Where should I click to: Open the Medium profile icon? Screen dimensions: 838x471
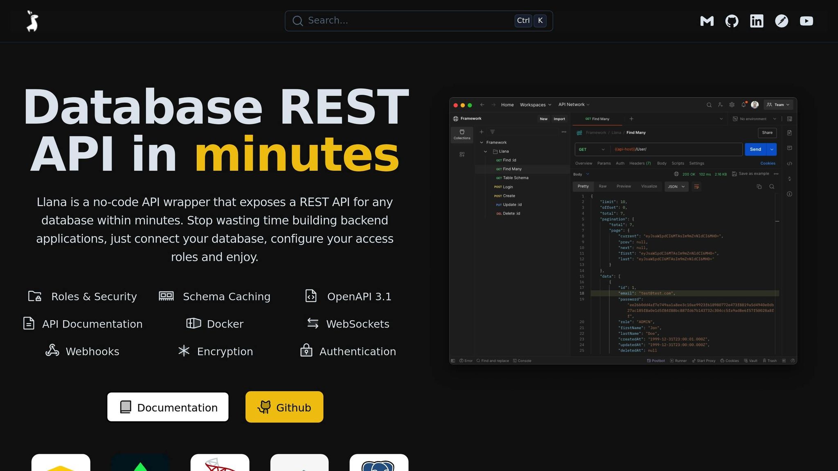tap(707, 21)
